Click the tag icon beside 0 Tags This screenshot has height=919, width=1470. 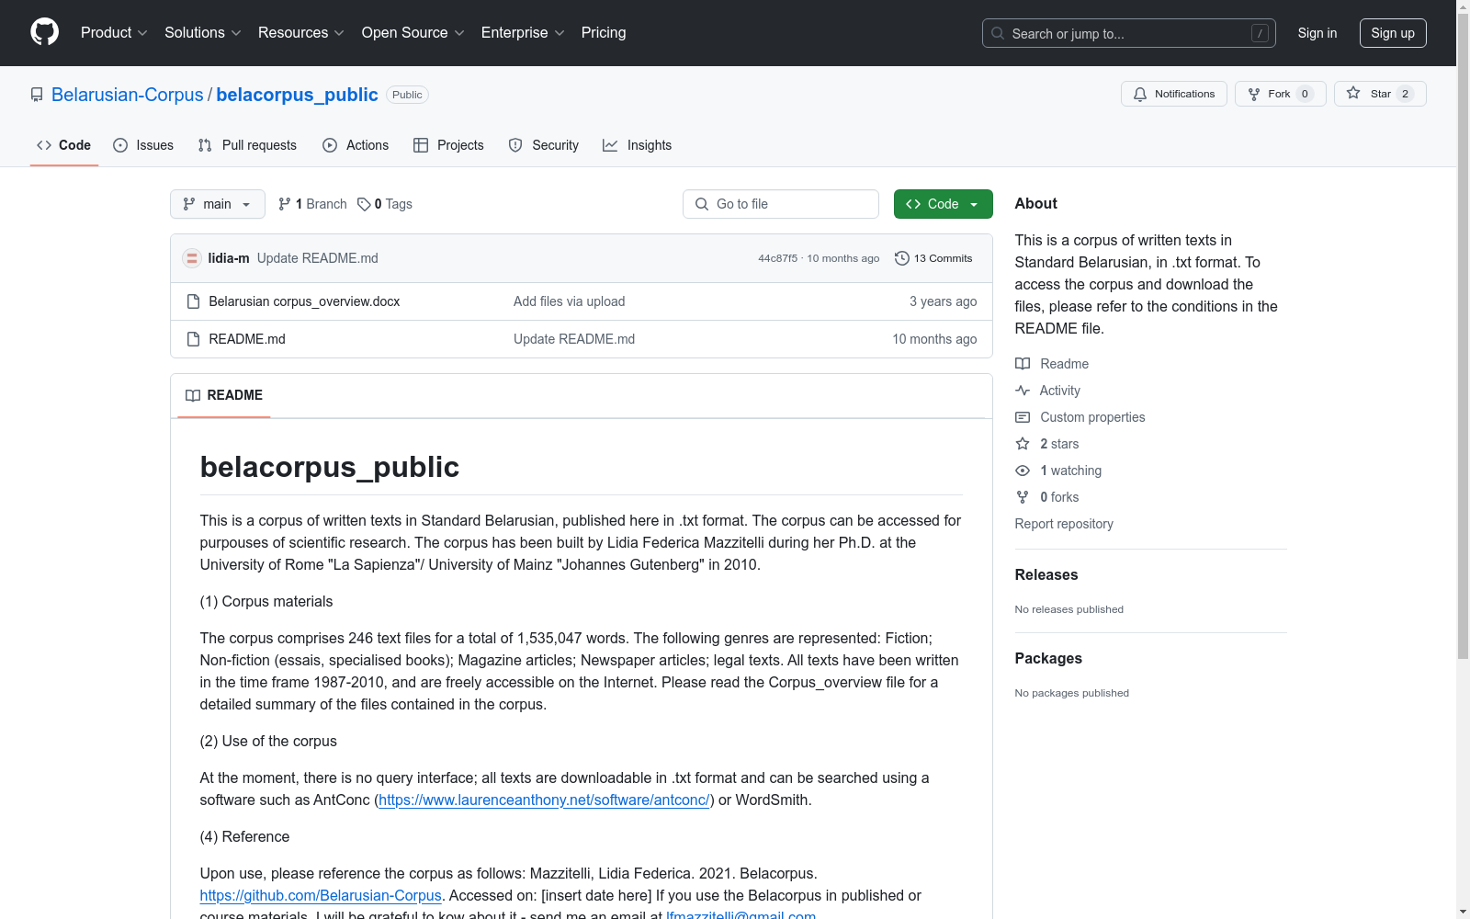[364, 204]
